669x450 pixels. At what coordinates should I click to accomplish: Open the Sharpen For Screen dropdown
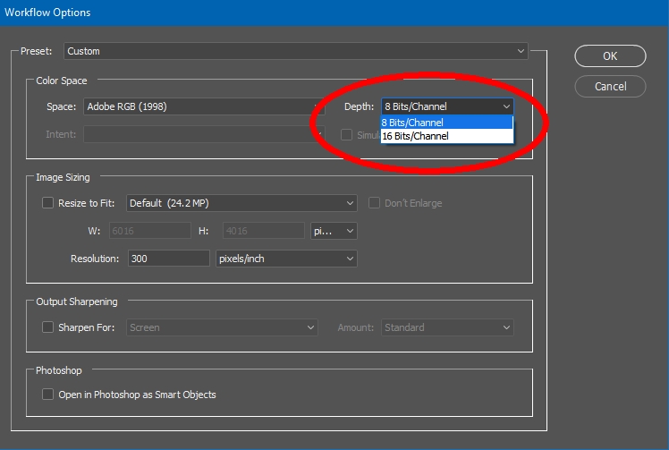tap(223, 327)
